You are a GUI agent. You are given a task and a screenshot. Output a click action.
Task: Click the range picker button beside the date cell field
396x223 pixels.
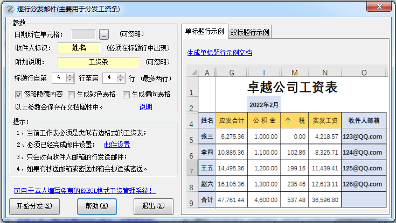point(104,34)
